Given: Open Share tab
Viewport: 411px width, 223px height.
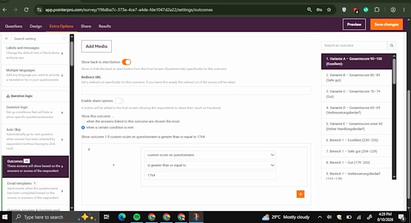Looking at the screenshot, I should [86, 26].
